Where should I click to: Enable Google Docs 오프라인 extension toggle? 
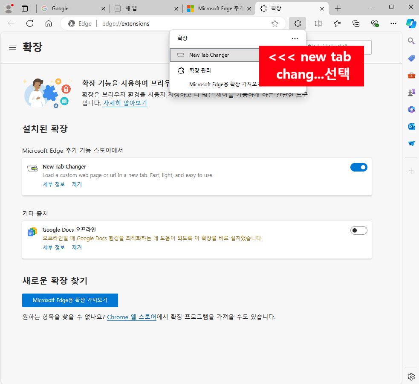[x=358, y=230]
